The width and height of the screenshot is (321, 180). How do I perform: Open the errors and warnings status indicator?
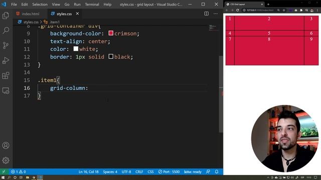(19, 172)
